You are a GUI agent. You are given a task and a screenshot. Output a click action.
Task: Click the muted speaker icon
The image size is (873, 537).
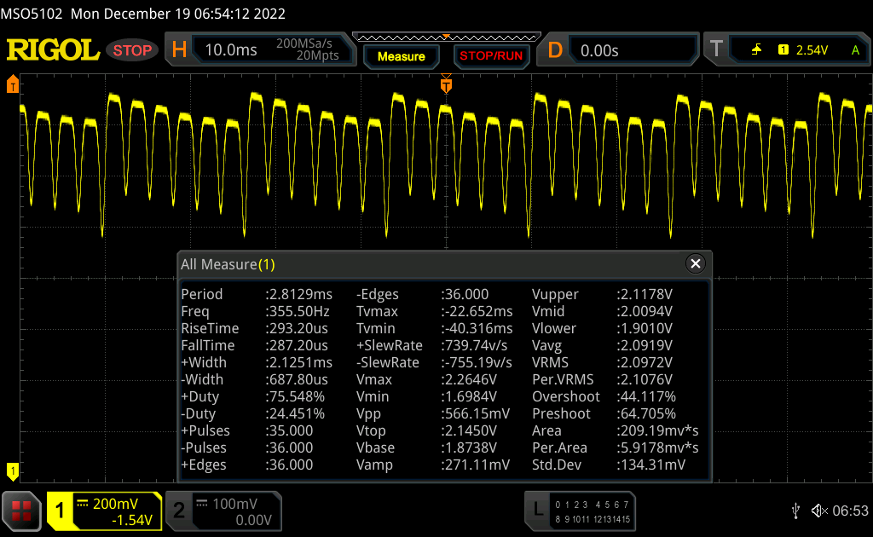coord(819,510)
